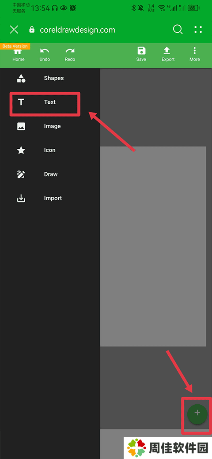Redo the previous action

pyautogui.click(x=70, y=54)
